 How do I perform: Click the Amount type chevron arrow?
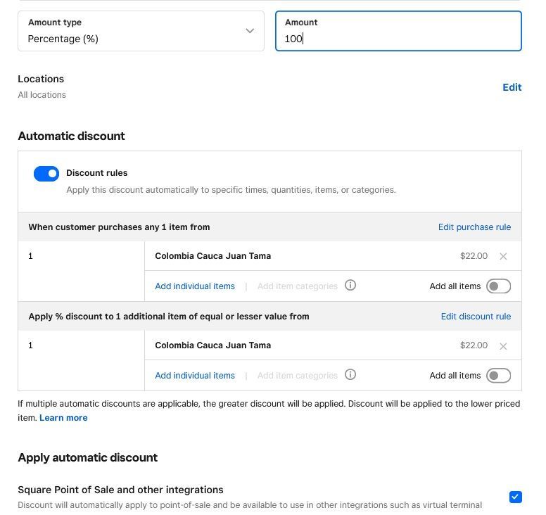tap(250, 31)
